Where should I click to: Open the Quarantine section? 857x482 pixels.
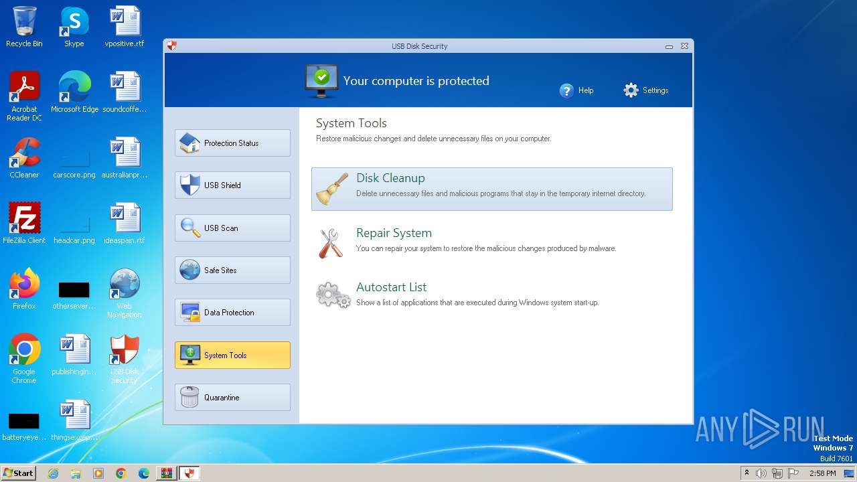point(232,397)
